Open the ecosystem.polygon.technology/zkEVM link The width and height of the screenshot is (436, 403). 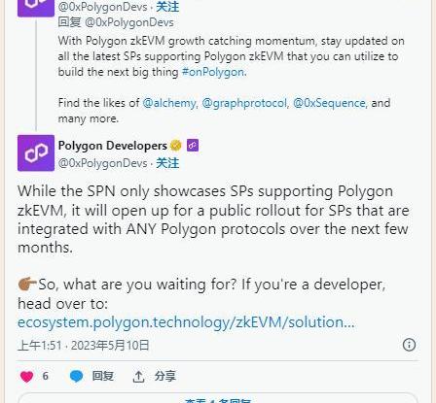pos(186,322)
